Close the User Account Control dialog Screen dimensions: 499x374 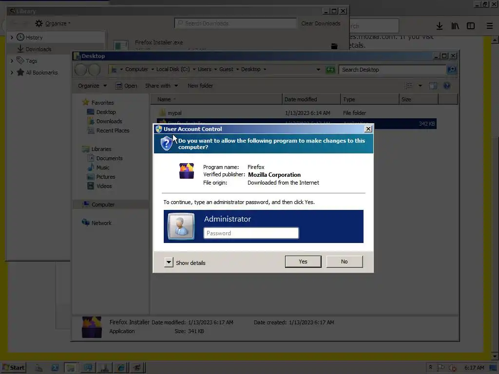point(368,129)
